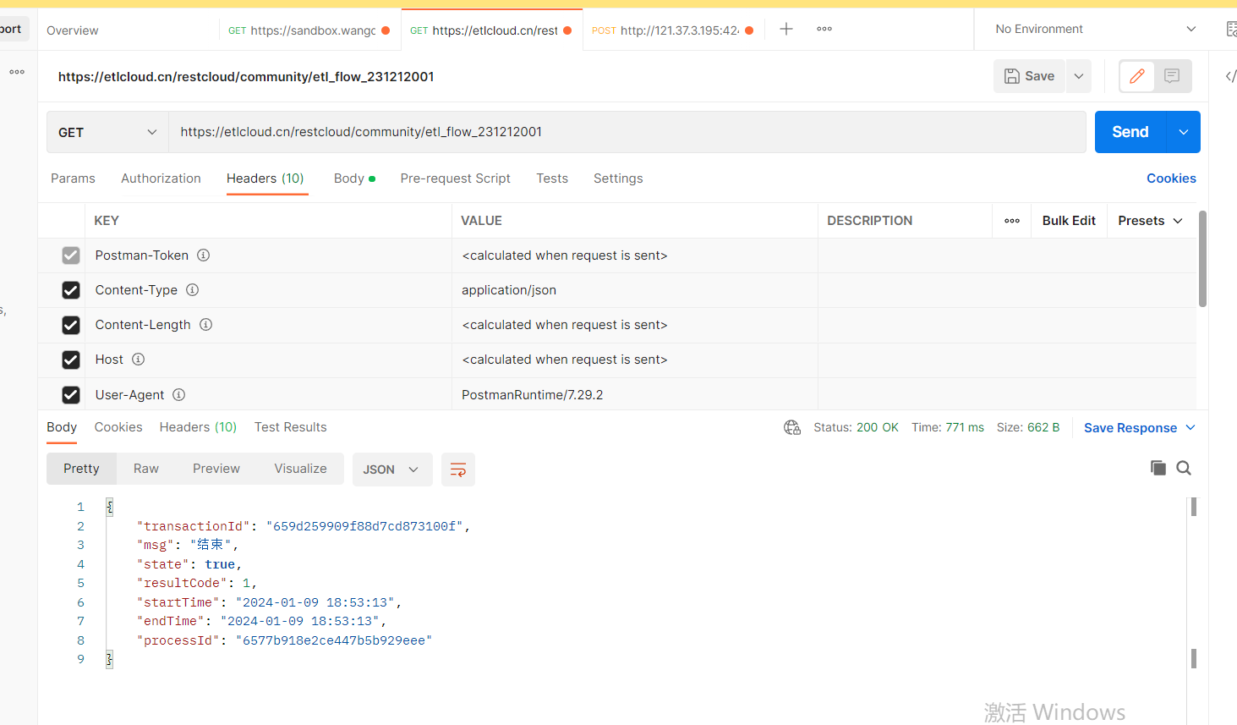The width and height of the screenshot is (1237, 725).
Task: Close the etlcloud.cn GET tab unsaved dot
Action: coord(567,30)
